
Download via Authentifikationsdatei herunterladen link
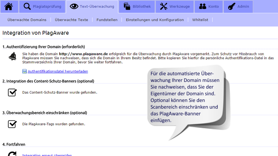pos(58,71)
